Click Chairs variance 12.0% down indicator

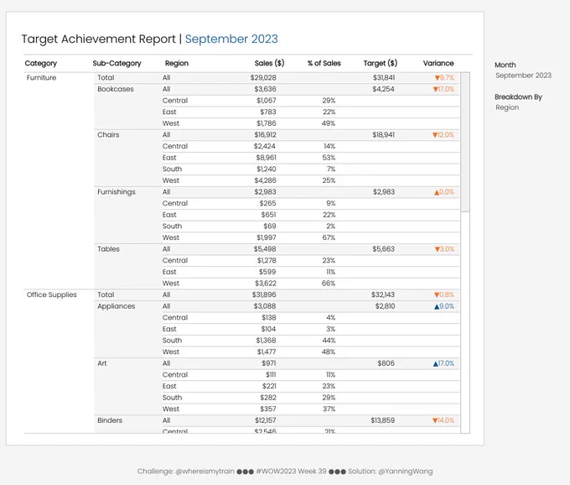tap(443, 134)
